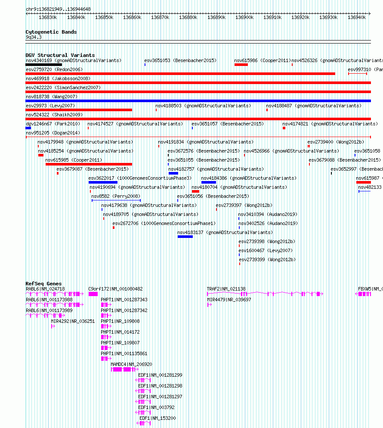Open RABL6|NM_001173988 transcript label

click(49, 300)
